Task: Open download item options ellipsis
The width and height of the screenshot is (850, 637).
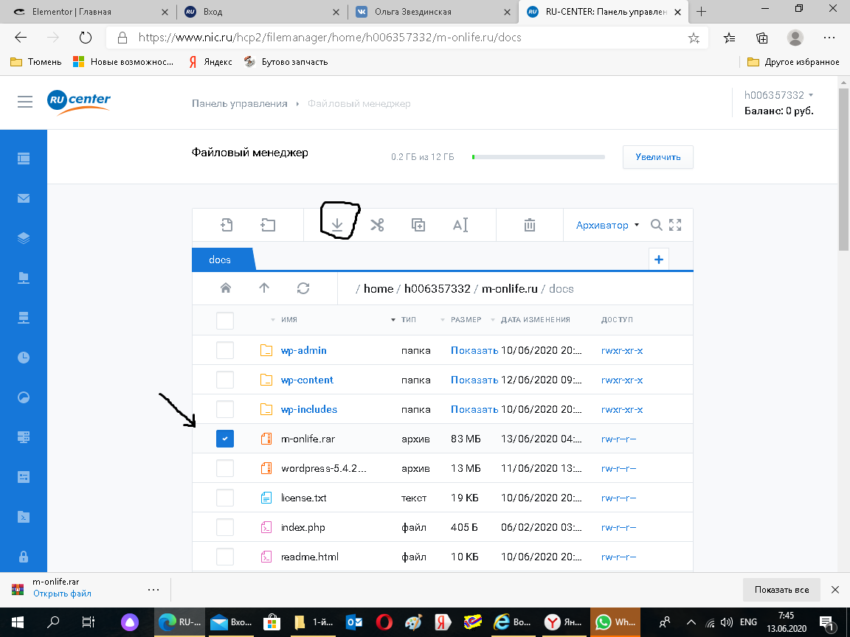Action: pyautogui.click(x=153, y=589)
